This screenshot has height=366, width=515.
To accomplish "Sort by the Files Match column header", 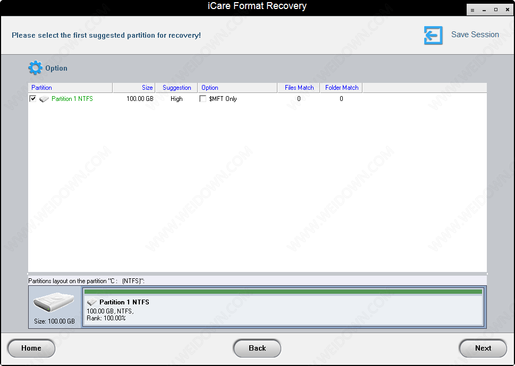I will (299, 88).
